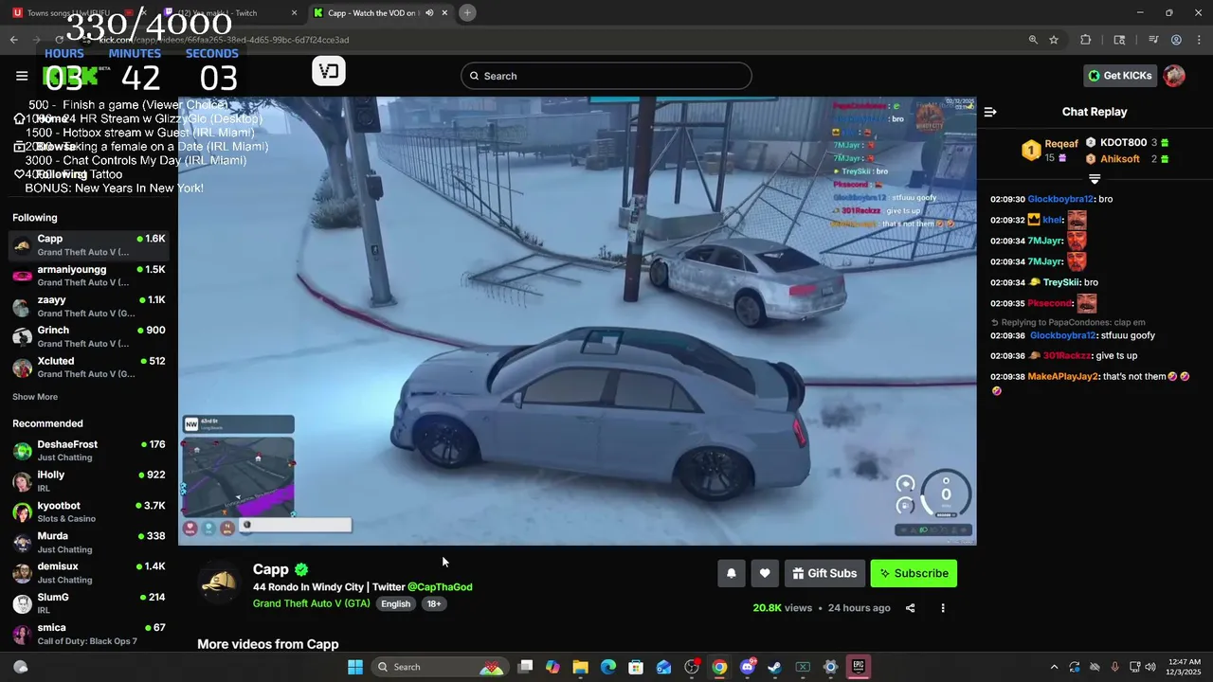The height and width of the screenshot is (682, 1213).
Task: Bookmark this page with the star icon
Action: pyautogui.click(x=1054, y=40)
